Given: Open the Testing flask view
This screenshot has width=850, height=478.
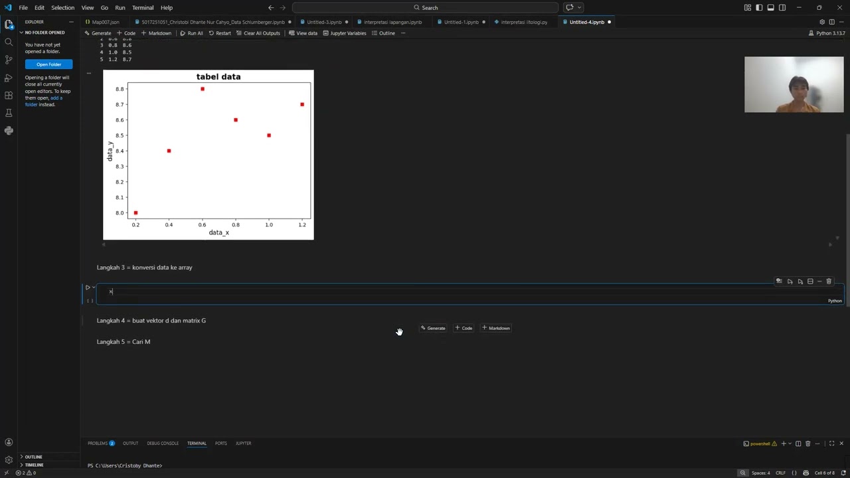Looking at the screenshot, I should [9, 113].
